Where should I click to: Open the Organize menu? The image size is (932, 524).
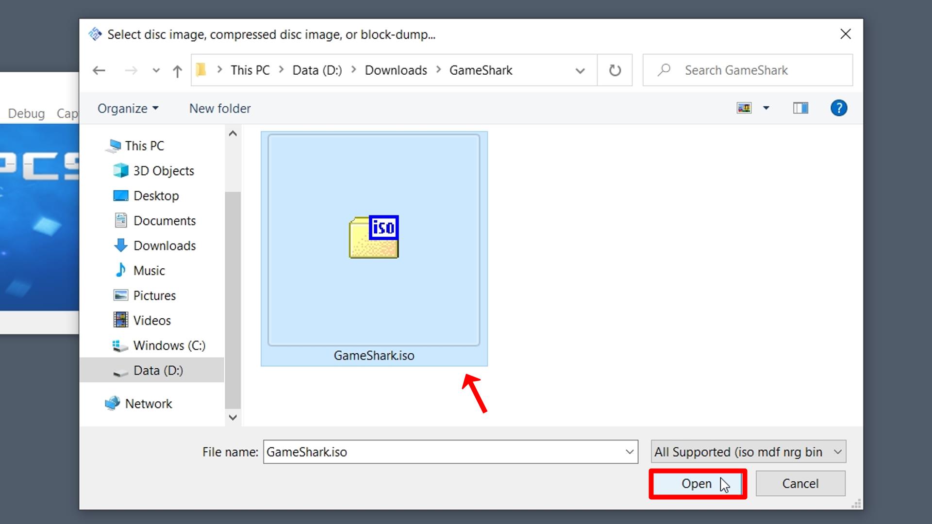(128, 108)
